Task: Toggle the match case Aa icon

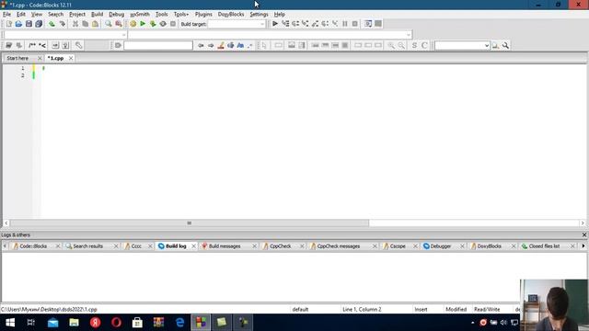Action: tap(240, 45)
